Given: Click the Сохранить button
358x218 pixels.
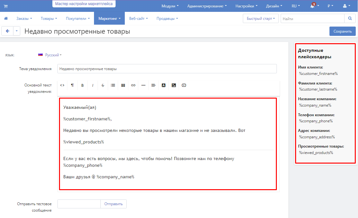Looking at the screenshot, I should coord(342,31).
